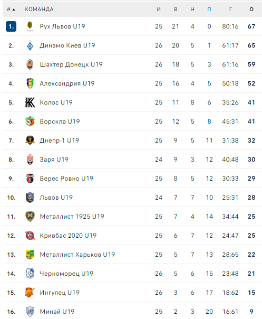
Task: Click the highlighted rank 1. badge
Action: pyautogui.click(x=11, y=26)
